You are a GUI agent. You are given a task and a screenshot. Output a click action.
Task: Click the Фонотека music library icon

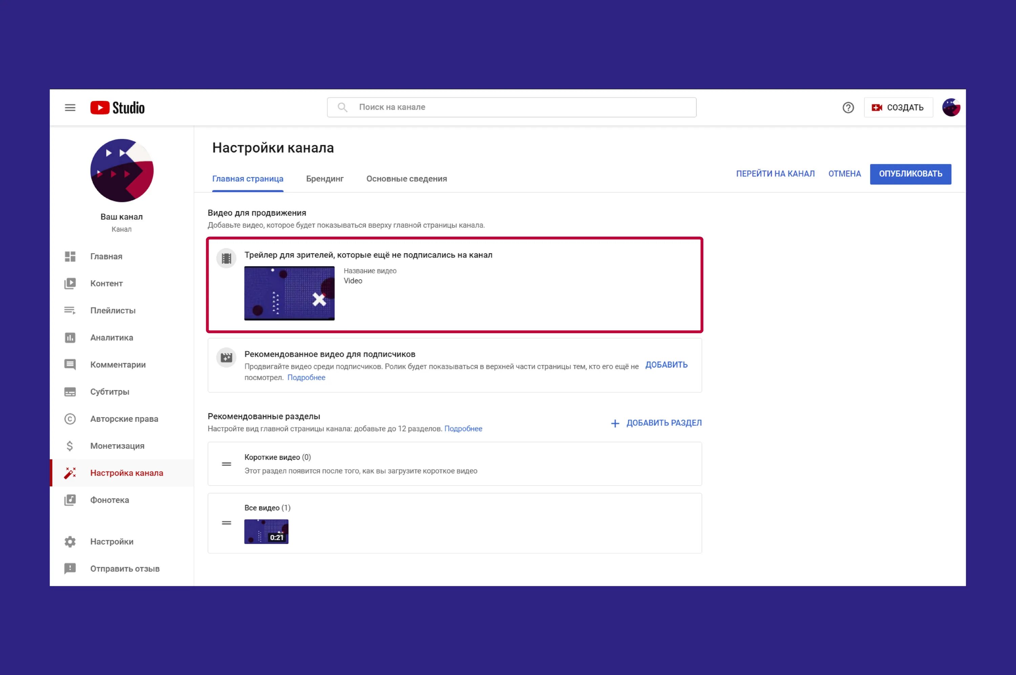pos(70,500)
